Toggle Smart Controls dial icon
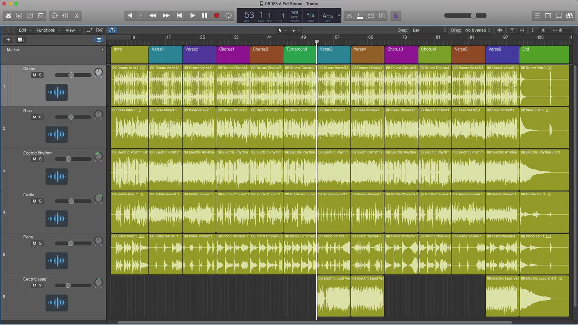The image size is (578, 325). [x=54, y=15]
